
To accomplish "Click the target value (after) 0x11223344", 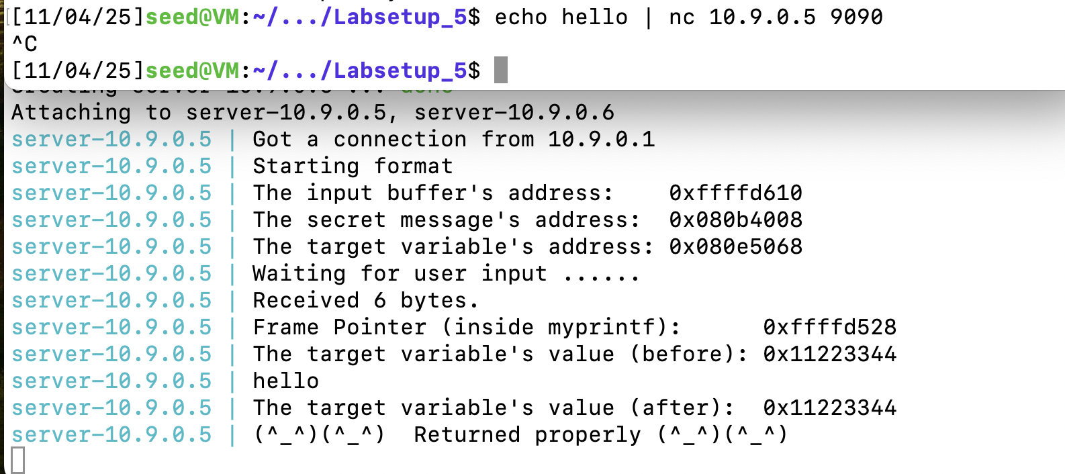I will pos(829,408).
